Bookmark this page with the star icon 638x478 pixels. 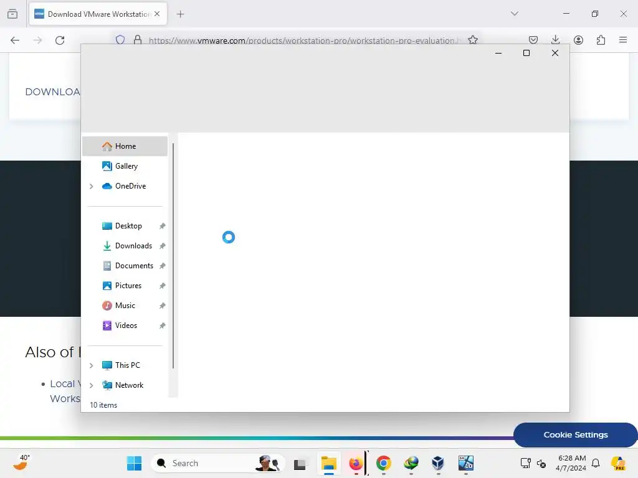point(472,40)
